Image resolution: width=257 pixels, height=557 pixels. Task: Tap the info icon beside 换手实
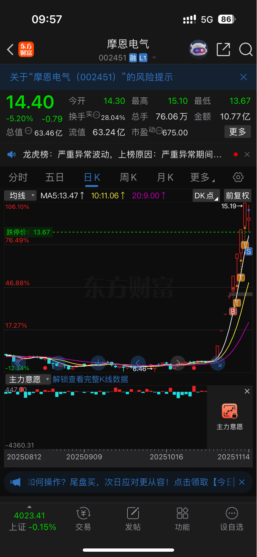coord(96,115)
